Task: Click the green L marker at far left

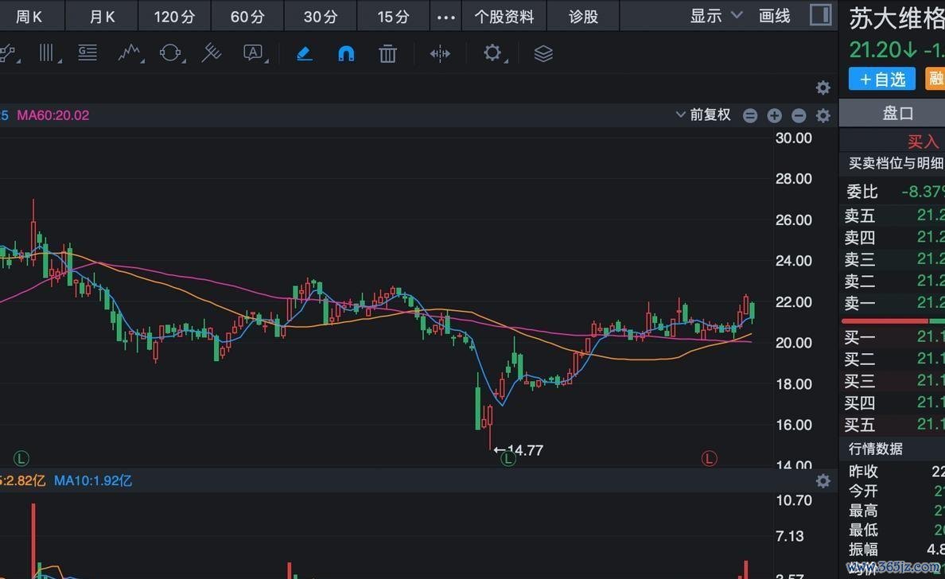Action: [x=21, y=458]
